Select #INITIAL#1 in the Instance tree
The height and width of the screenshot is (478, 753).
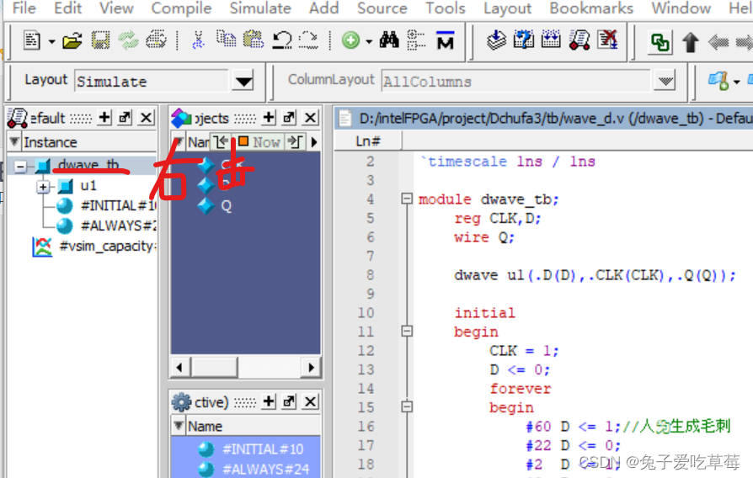pyautogui.click(x=118, y=206)
